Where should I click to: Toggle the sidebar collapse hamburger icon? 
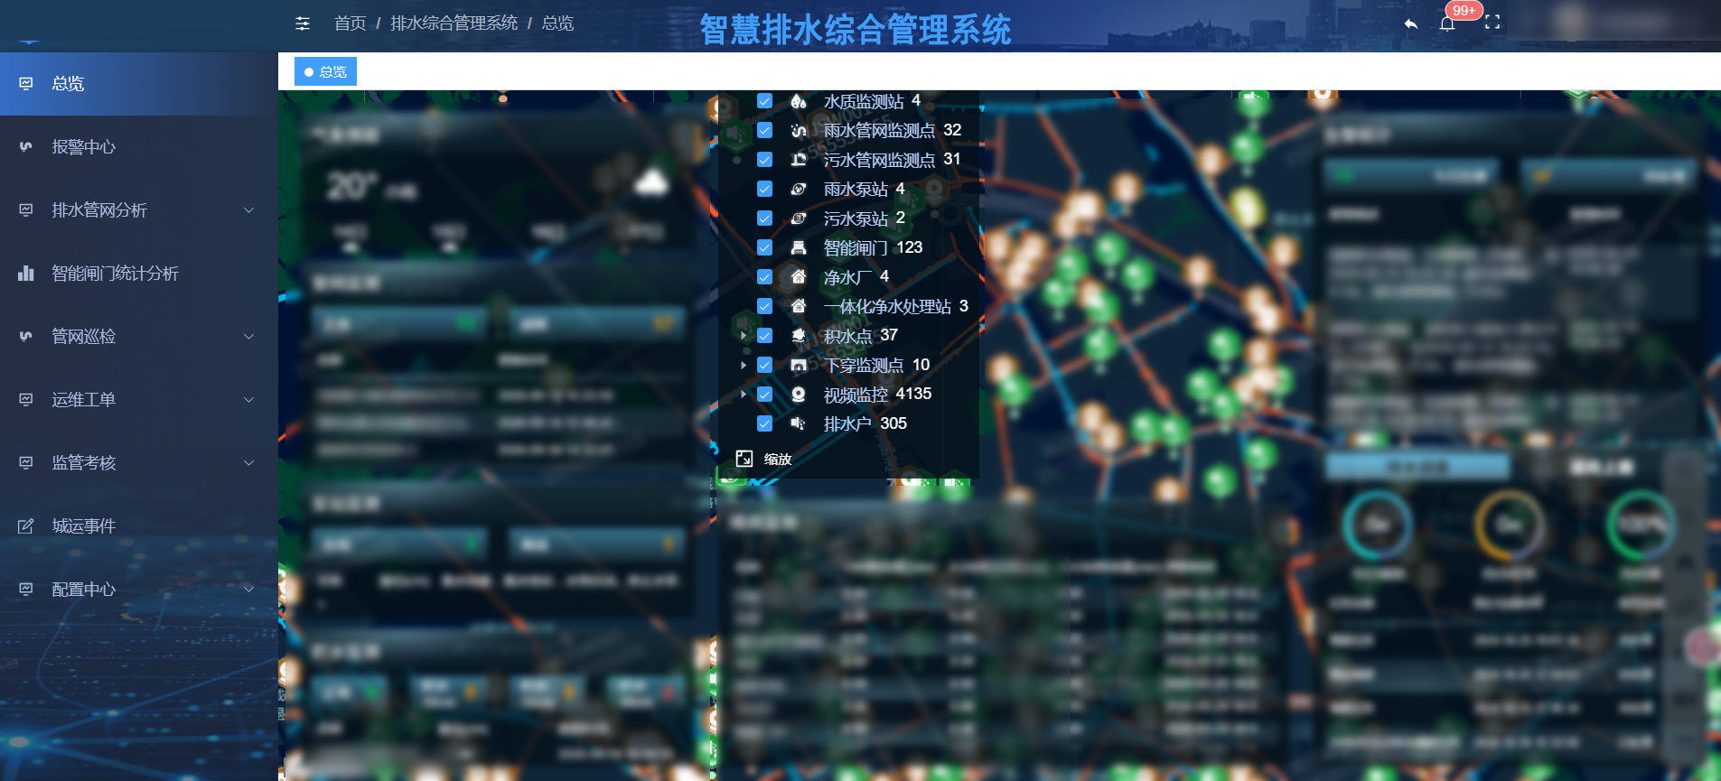pyautogui.click(x=303, y=23)
